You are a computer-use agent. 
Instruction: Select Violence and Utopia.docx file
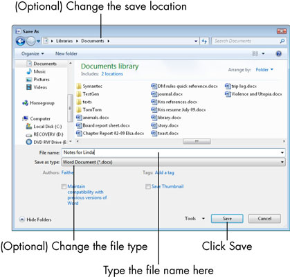(x=253, y=94)
